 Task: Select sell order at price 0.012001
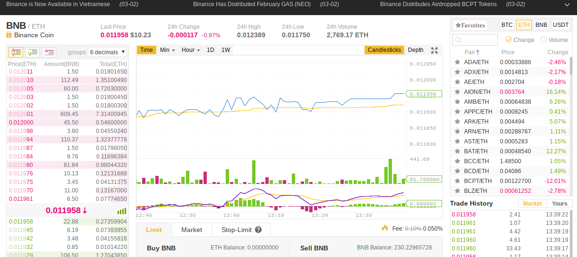click(67, 114)
